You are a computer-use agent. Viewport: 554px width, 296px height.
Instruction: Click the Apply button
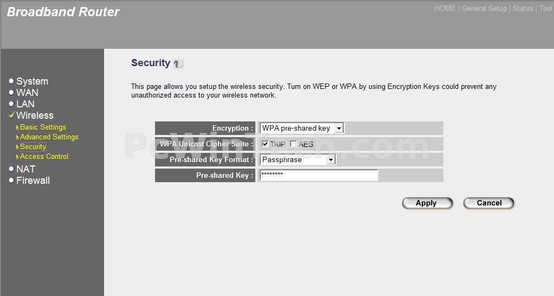coord(427,203)
